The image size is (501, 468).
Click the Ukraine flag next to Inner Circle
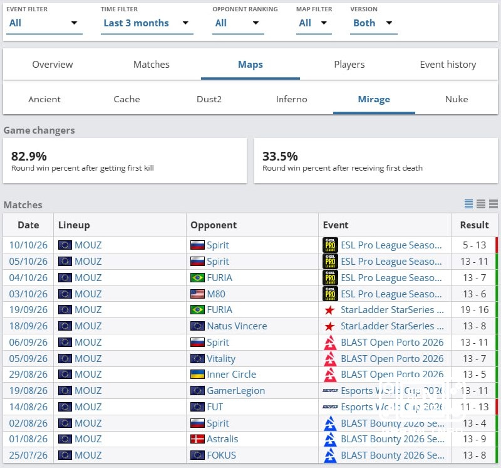[197, 374]
